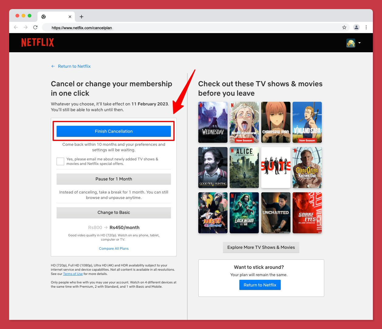Click the macOS yellow minimize button
Screen dimensions: 382x329
tap(23, 16)
